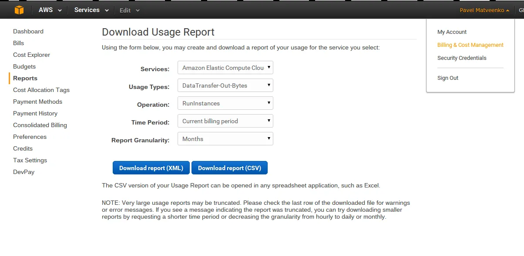Open Cost Explorer in sidebar
The image size is (524, 256).
31,55
